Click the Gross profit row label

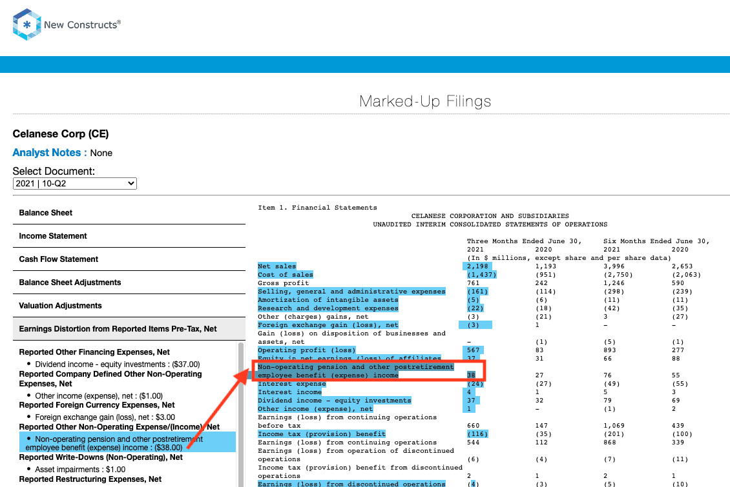(283, 283)
